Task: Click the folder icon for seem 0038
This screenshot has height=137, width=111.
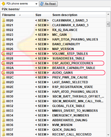Action: click(x=3, y=134)
